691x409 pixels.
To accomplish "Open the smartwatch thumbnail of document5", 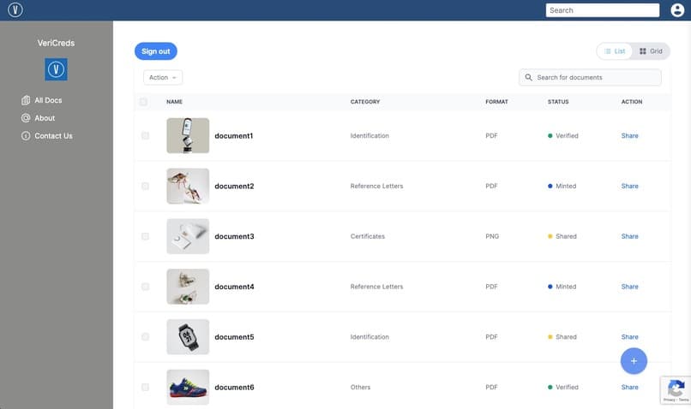I will (188, 337).
